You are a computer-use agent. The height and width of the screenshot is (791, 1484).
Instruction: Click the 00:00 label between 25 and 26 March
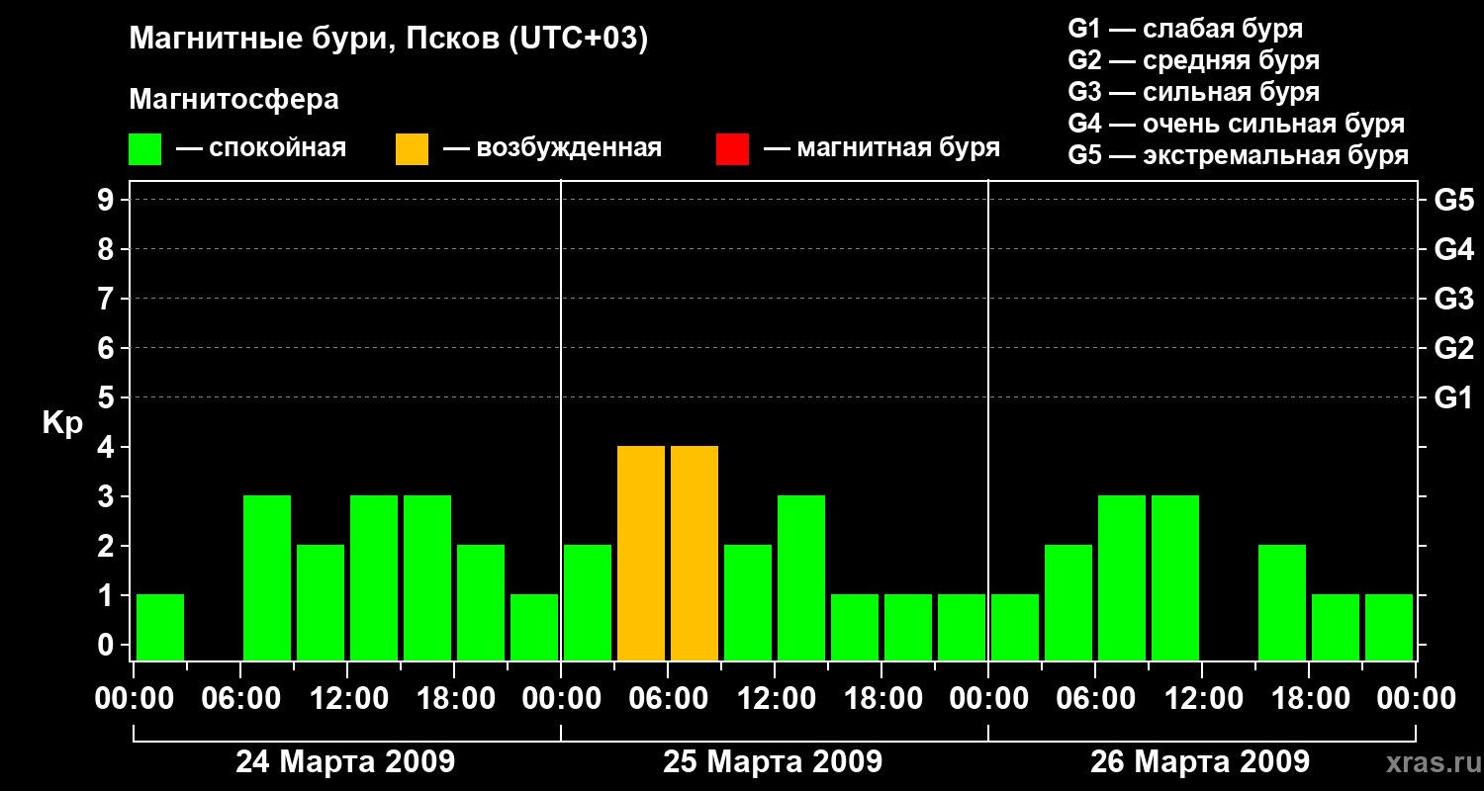click(x=988, y=699)
